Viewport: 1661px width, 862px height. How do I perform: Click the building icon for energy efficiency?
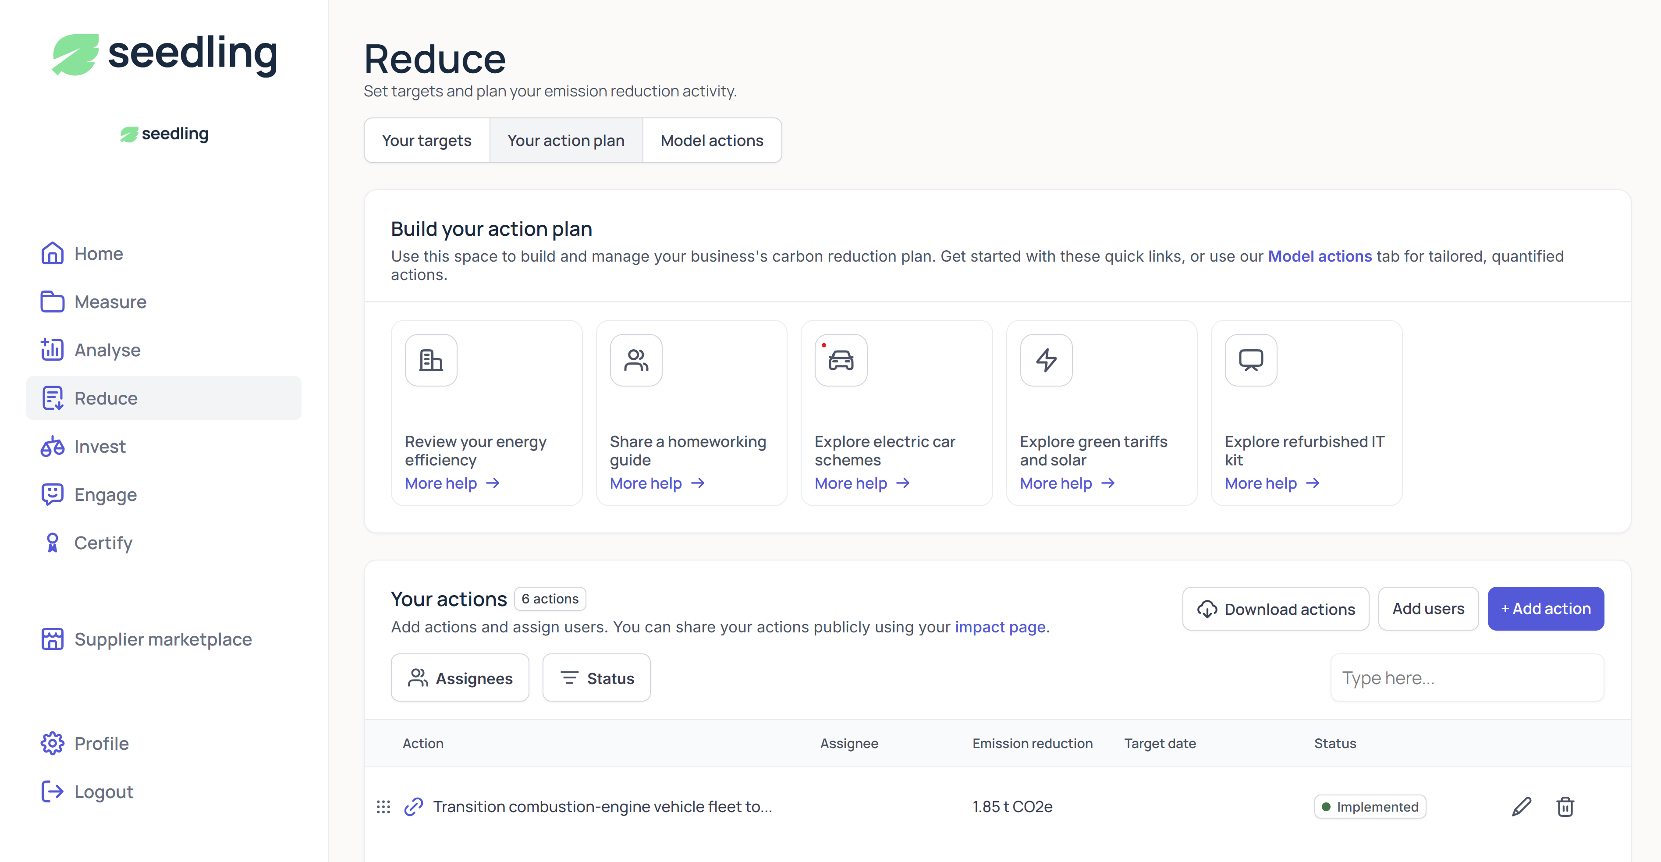click(431, 360)
